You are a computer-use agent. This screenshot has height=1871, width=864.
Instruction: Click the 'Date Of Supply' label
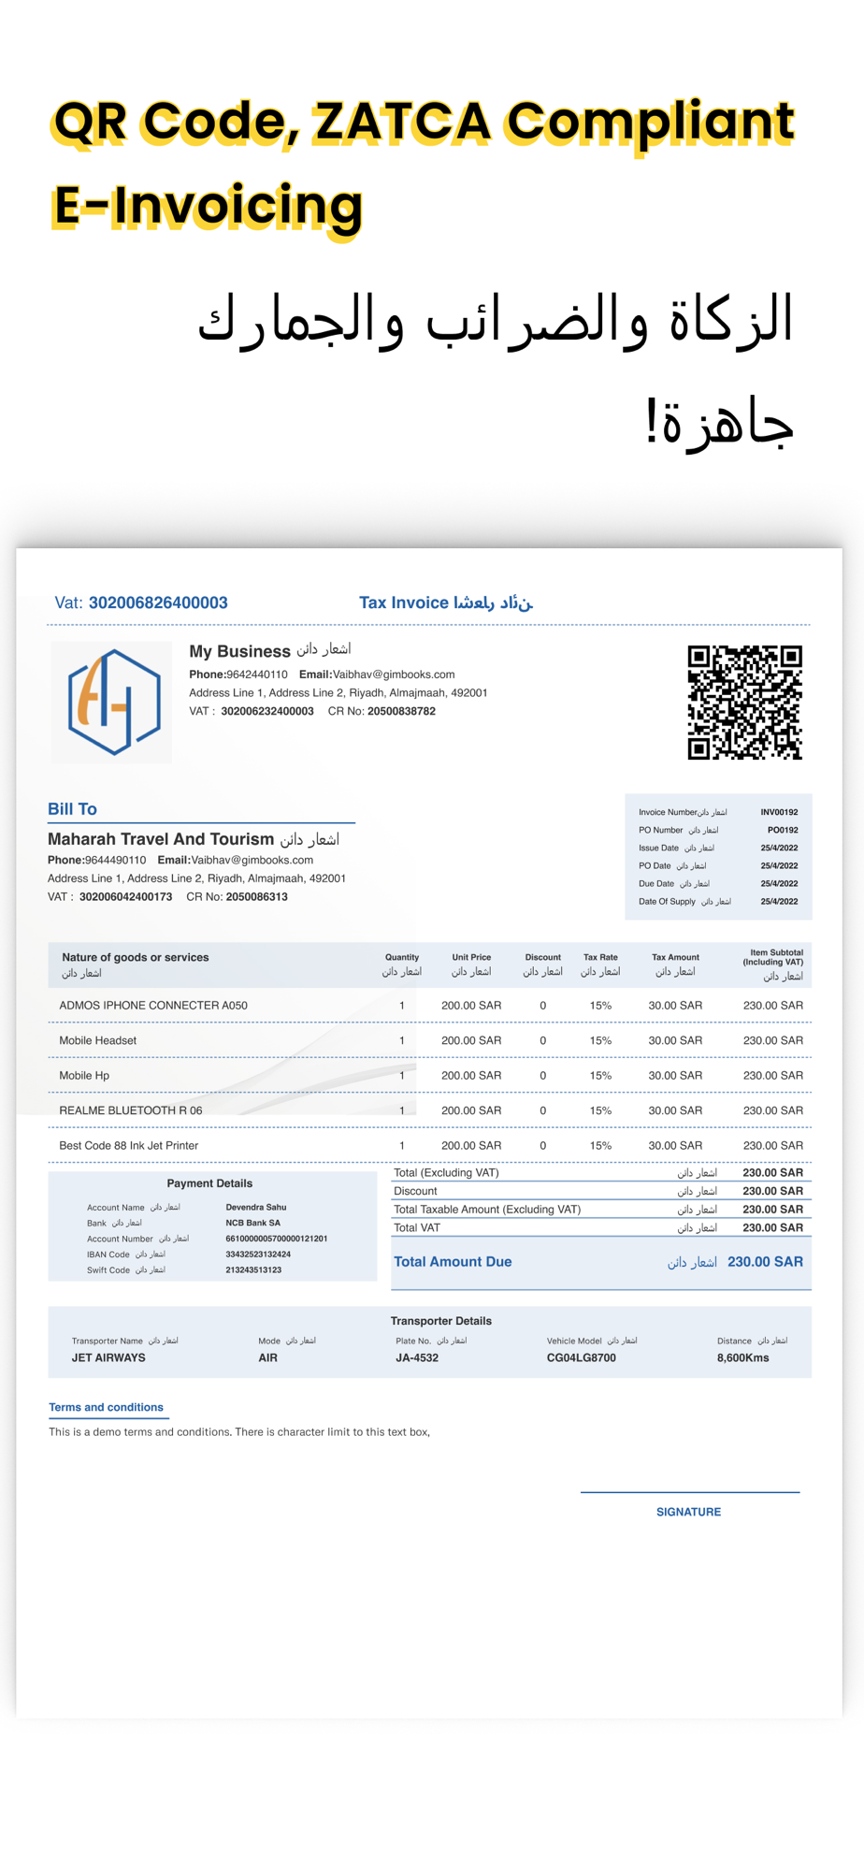pos(667,901)
